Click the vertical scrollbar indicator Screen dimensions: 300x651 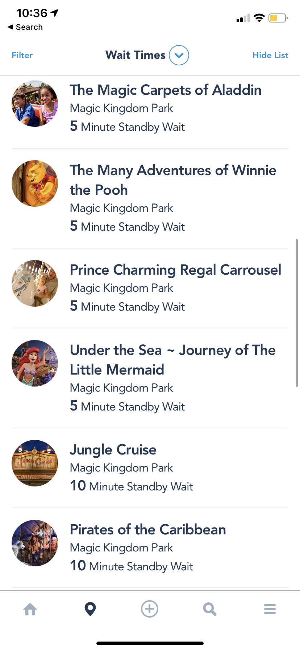(297, 312)
